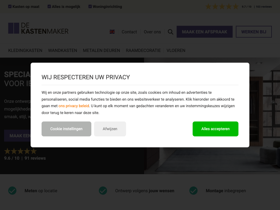The height and width of the screenshot is (210, 280).
Task: Decline cookies with the Afwijzen button
Action: pos(110,129)
